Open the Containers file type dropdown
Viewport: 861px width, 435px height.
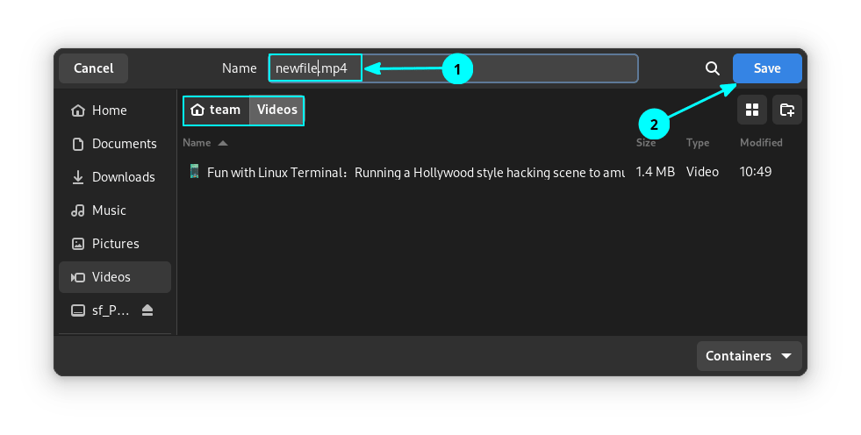point(749,356)
